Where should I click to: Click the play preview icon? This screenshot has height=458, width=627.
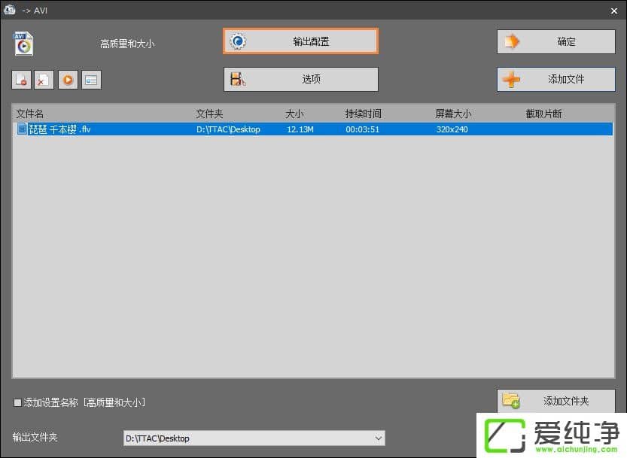(68, 79)
